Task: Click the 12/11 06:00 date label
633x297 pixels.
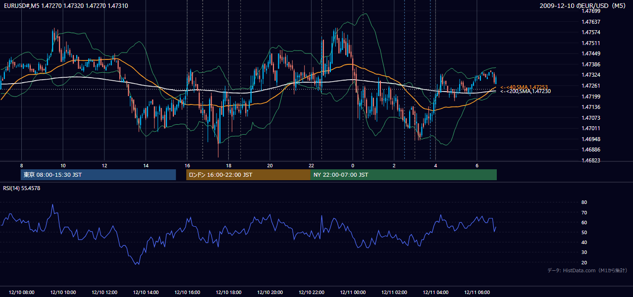Action: coord(476,293)
